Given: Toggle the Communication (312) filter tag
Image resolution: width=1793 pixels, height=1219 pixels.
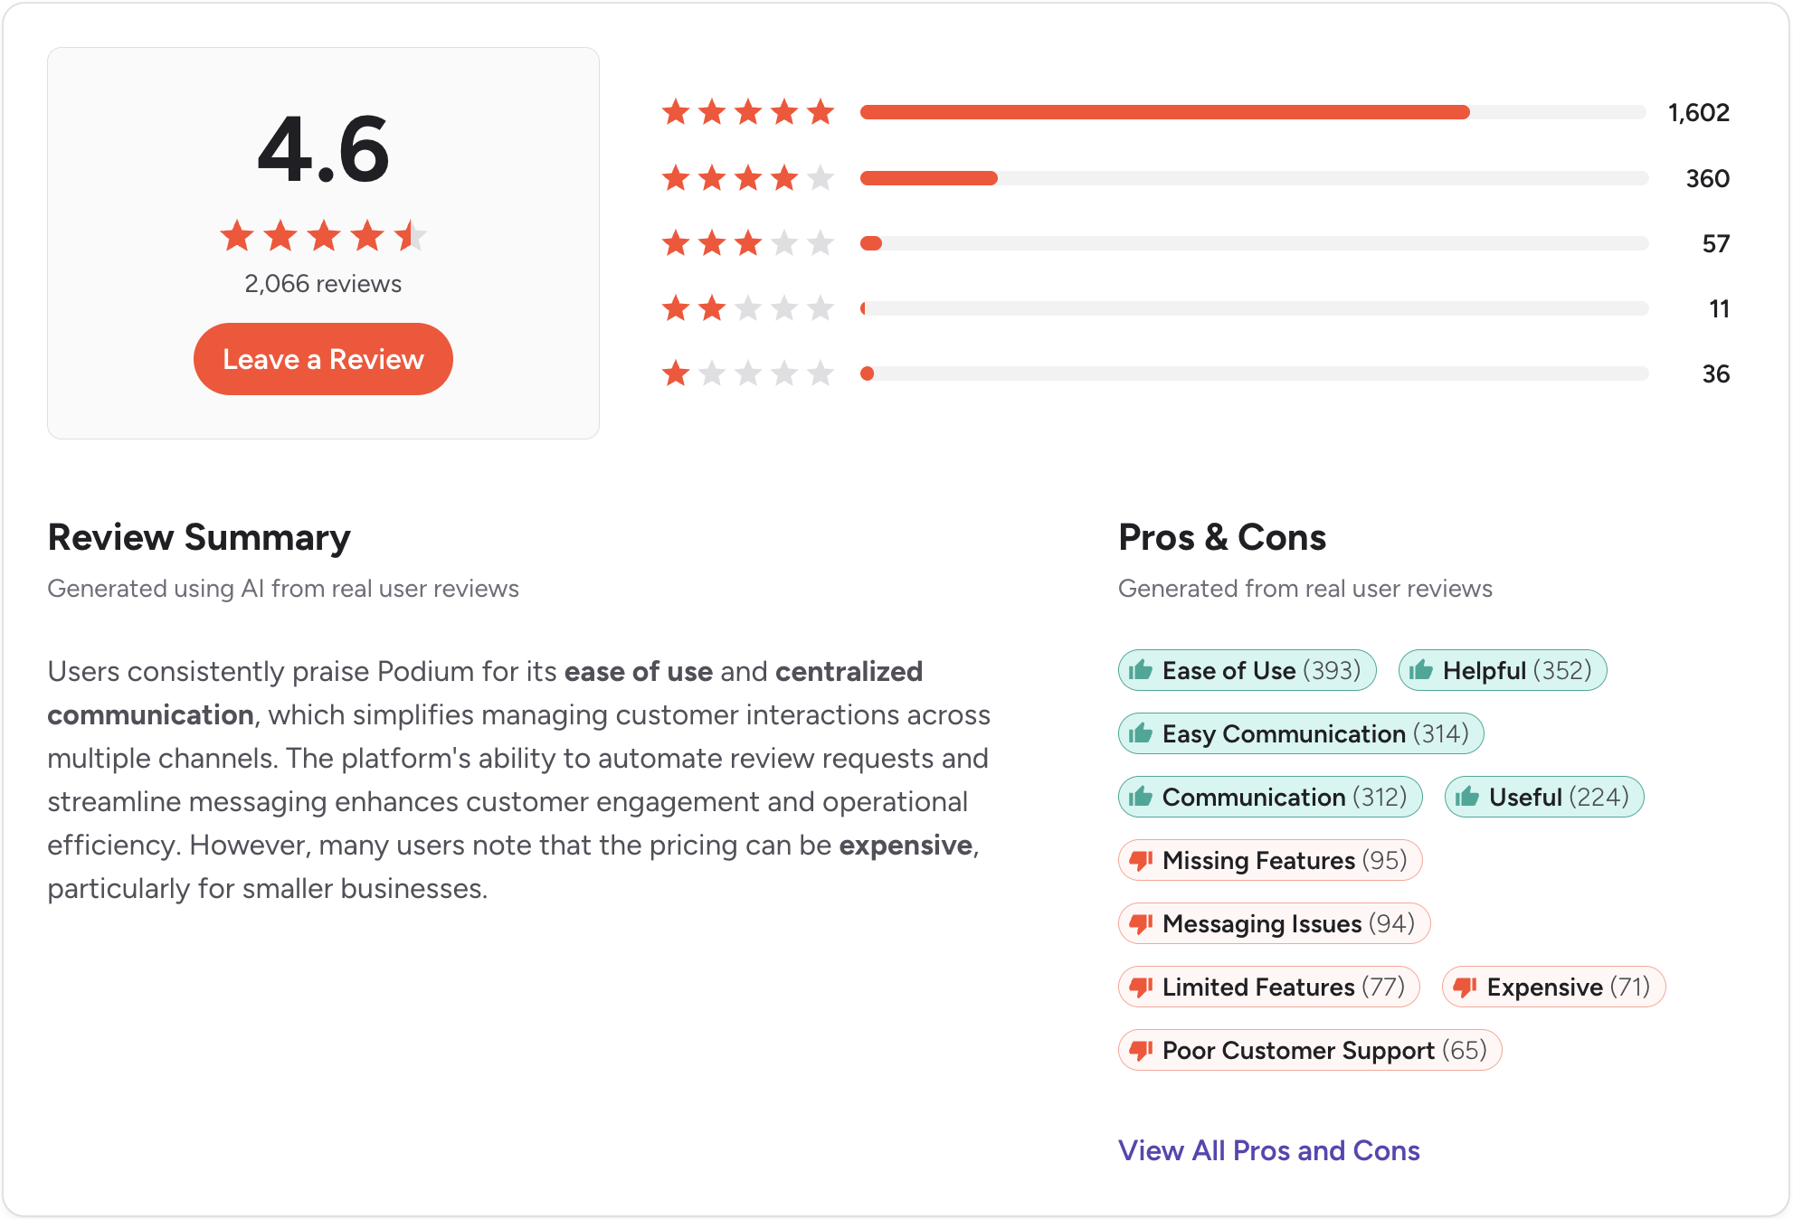Looking at the screenshot, I should pos(1269,797).
